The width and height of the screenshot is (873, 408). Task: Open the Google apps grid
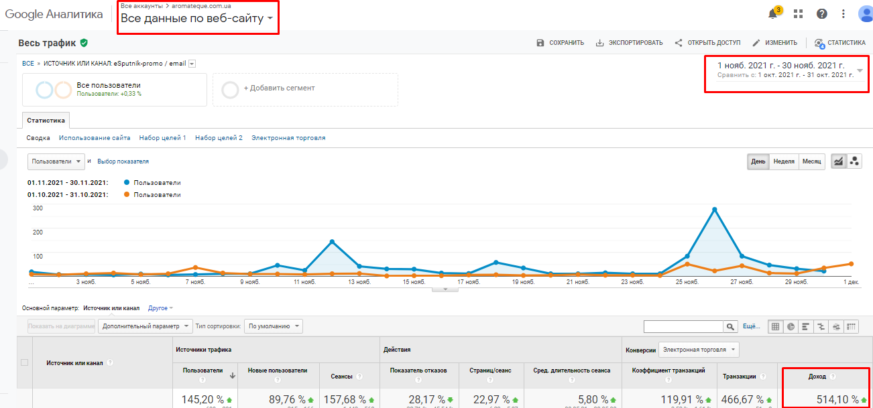click(x=798, y=14)
